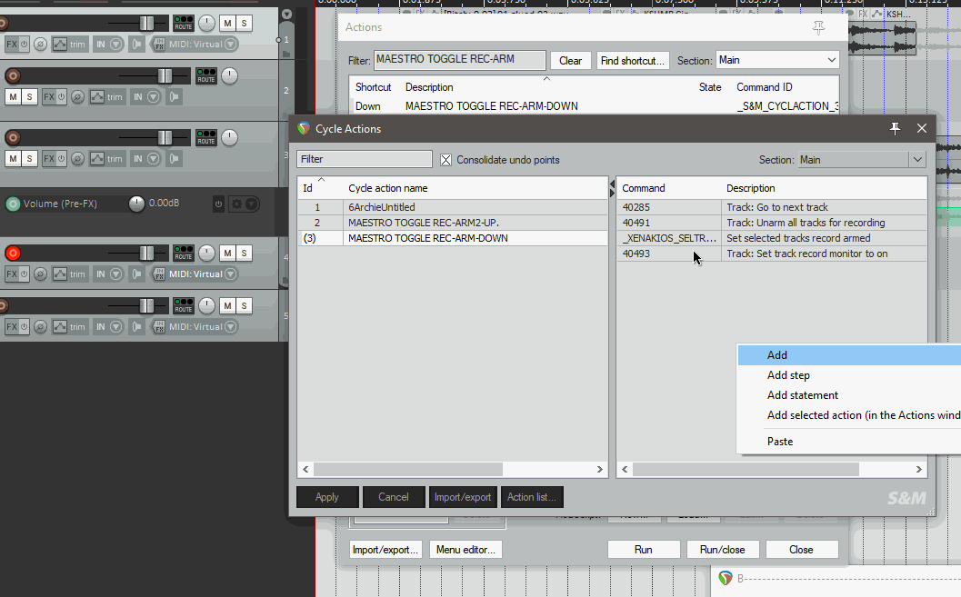Open FX chain for track 2

[49, 96]
